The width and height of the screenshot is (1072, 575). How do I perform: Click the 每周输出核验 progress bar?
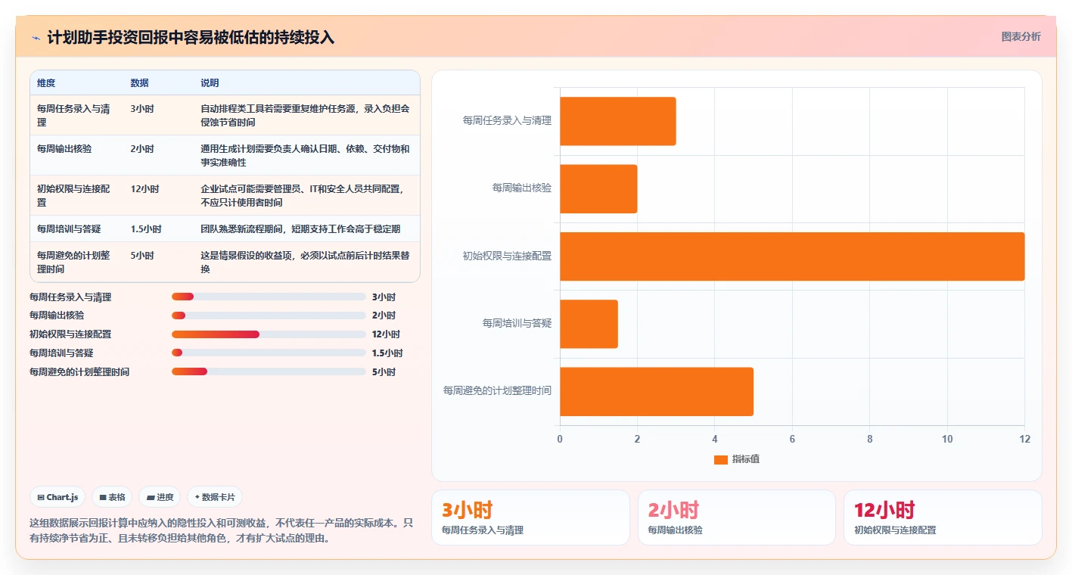click(x=269, y=315)
